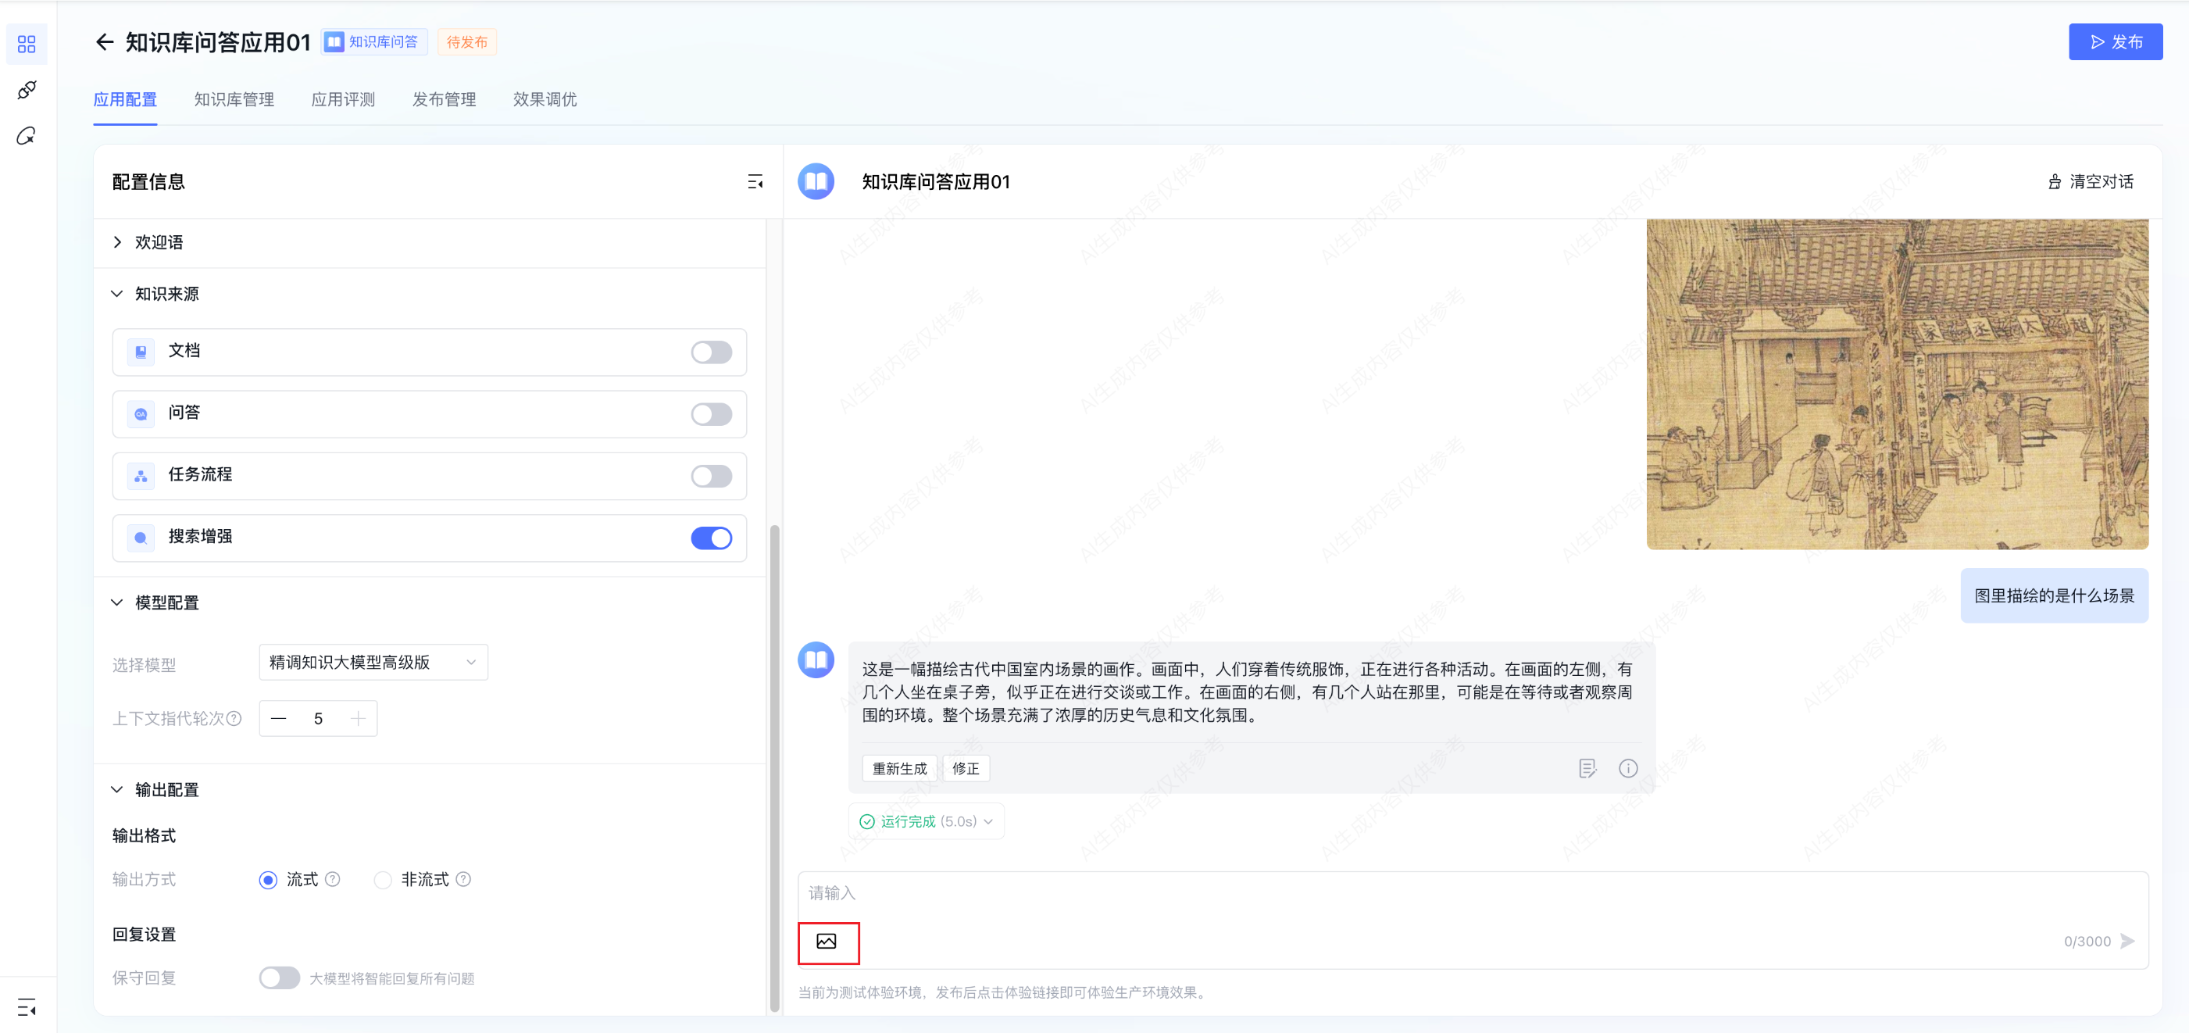Toggle the 保守回复 switch

[280, 978]
